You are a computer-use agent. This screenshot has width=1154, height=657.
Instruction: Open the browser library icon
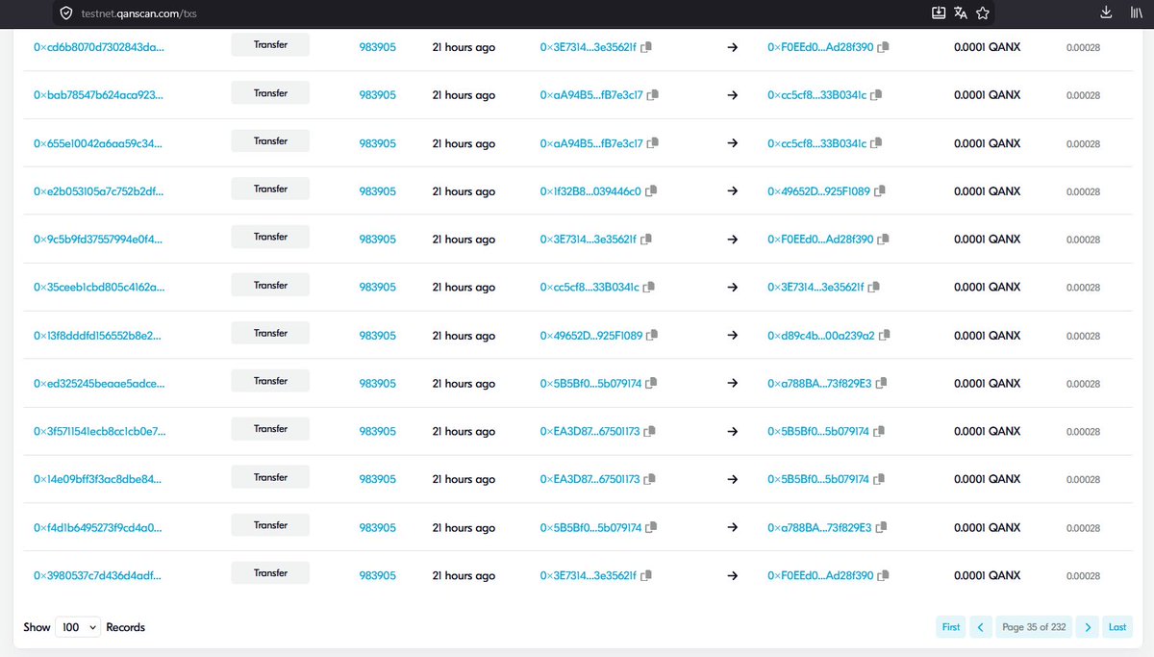(1135, 13)
